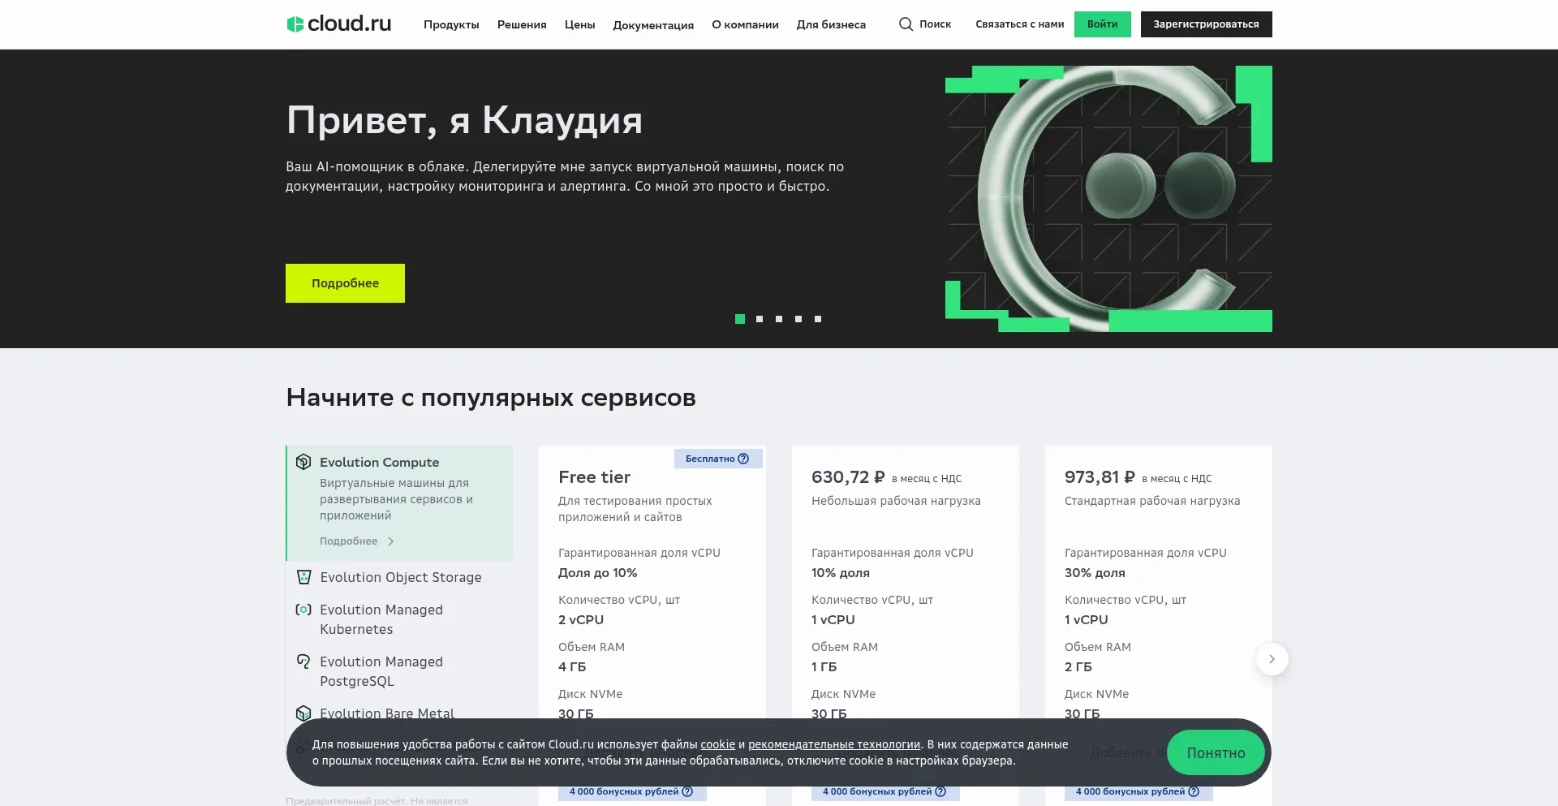The height and width of the screenshot is (806, 1558).
Task: Click the Evolution Compute cube icon
Action: 303,462
